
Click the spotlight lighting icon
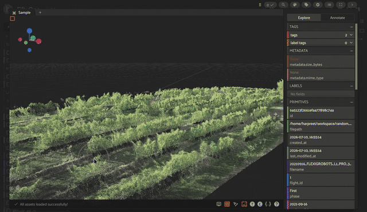236,204
